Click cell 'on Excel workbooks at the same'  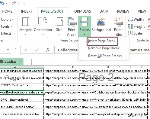tap(22, 93)
